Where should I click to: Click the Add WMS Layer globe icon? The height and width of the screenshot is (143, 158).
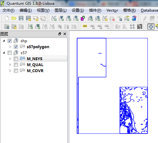(90, 18)
